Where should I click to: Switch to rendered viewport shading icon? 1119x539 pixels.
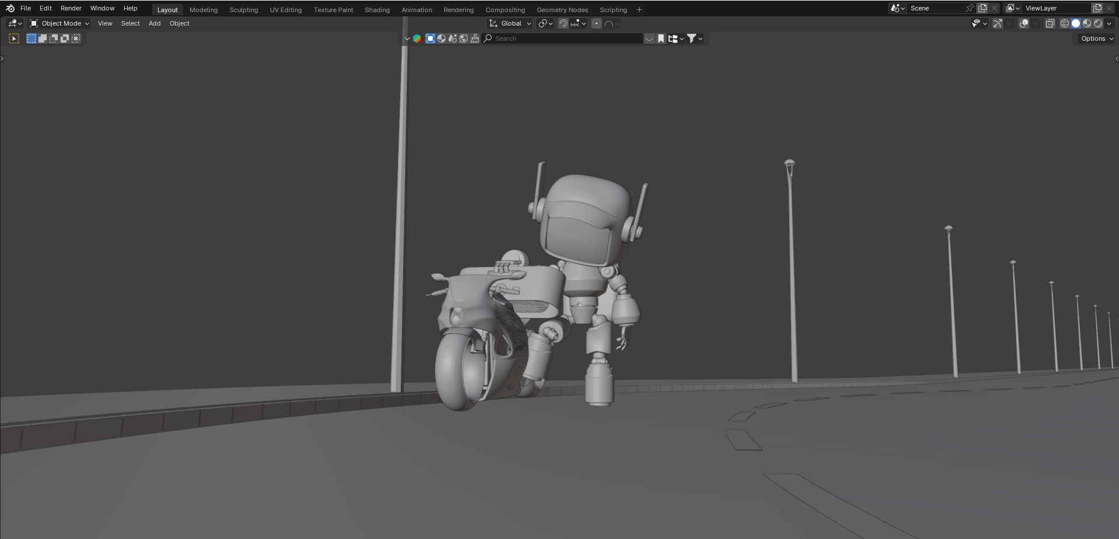[1098, 23]
